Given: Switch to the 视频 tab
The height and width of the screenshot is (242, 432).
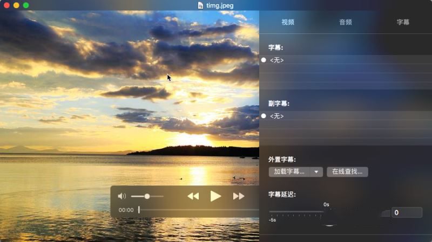Looking at the screenshot, I should click(x=288, y=22).
